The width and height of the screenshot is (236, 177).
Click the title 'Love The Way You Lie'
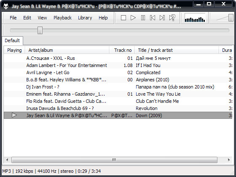[158, 94]
